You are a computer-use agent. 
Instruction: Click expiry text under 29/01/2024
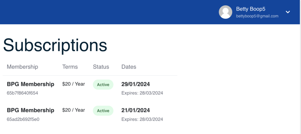click(x=142, y=93)
